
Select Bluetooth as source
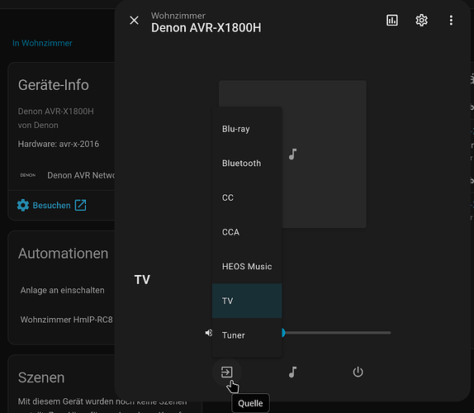247,164
